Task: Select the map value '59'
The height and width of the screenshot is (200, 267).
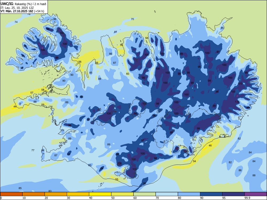Action: point(43,105)
